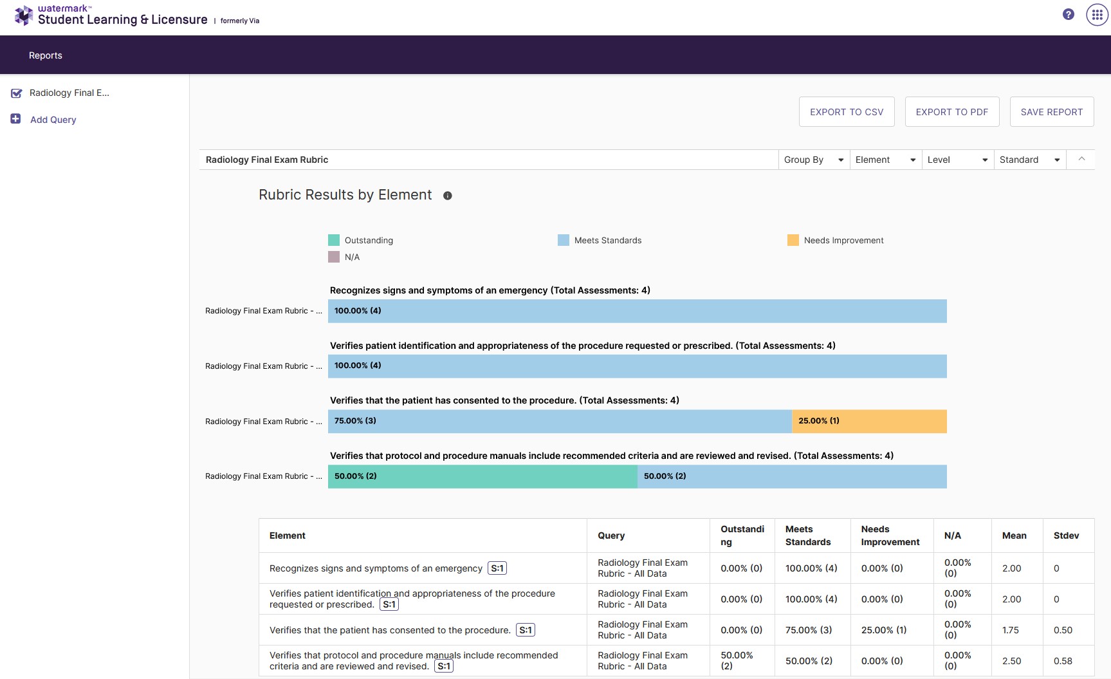
Task: Open the Level dropdown
Action: (958, 160)
